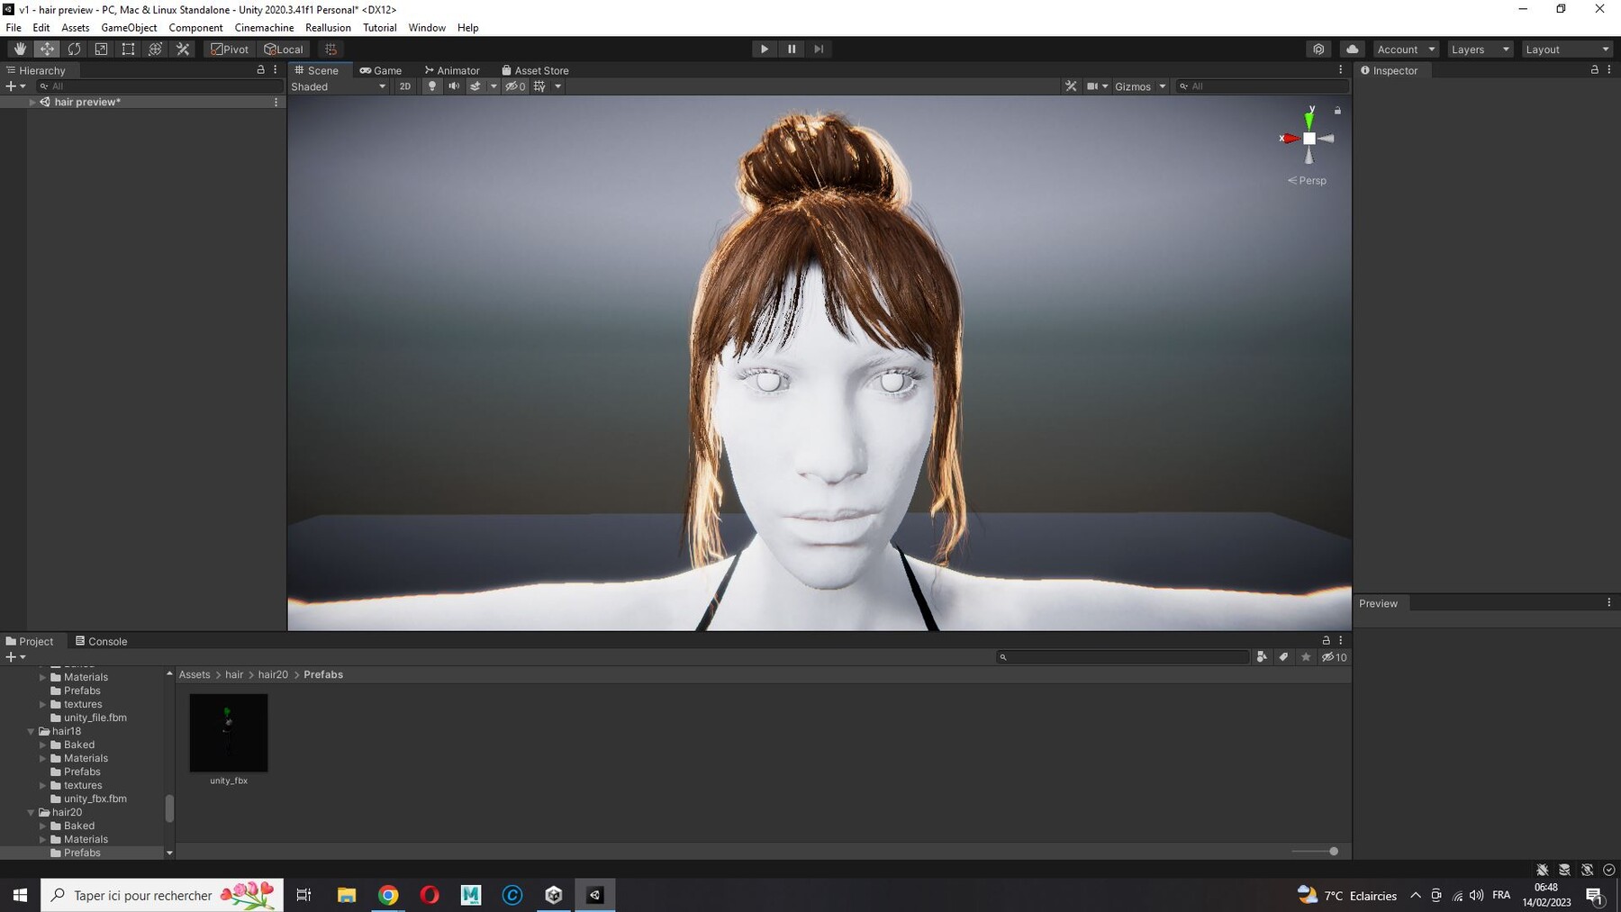Open the Cinemachine menu
The height and width of the screenshot is (912, 1621).
[x=264, y=28]
